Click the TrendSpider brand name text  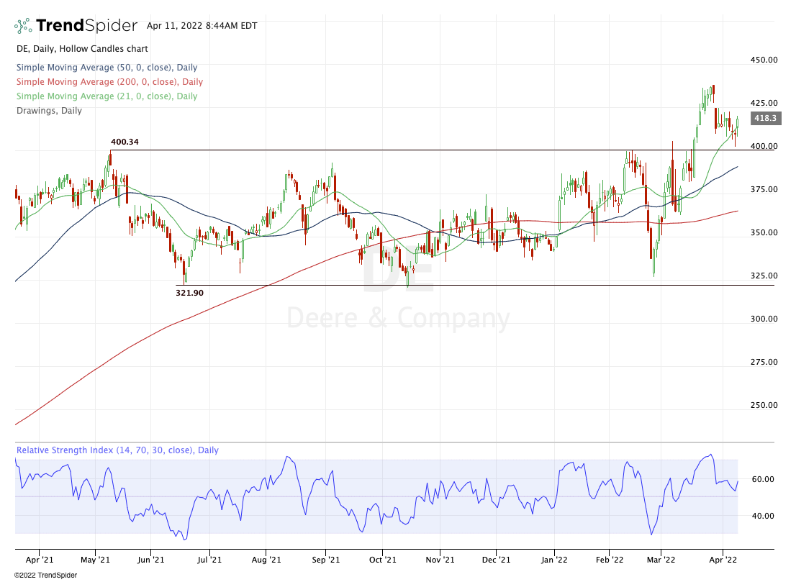tap(86, 26)
